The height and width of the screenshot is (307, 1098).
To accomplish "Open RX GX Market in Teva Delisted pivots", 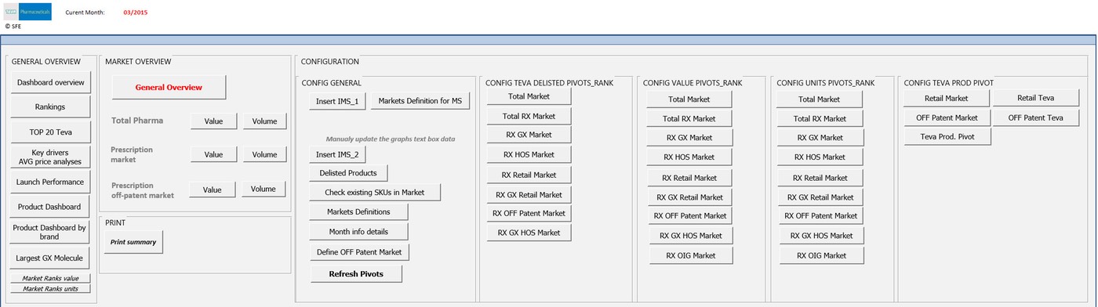I will [529, 135].
